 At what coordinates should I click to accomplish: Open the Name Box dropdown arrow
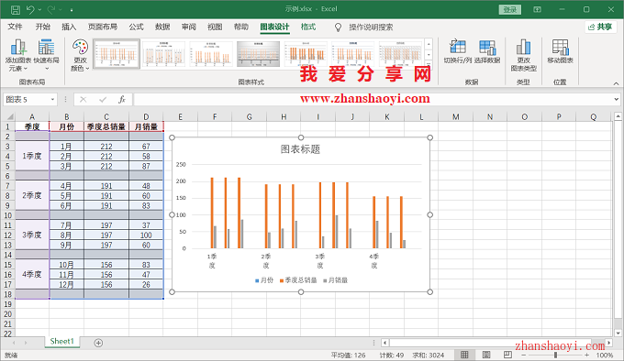[52, 99]
